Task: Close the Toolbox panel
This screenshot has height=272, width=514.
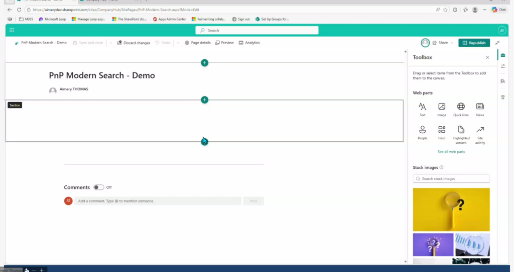Action: [487, 57]
